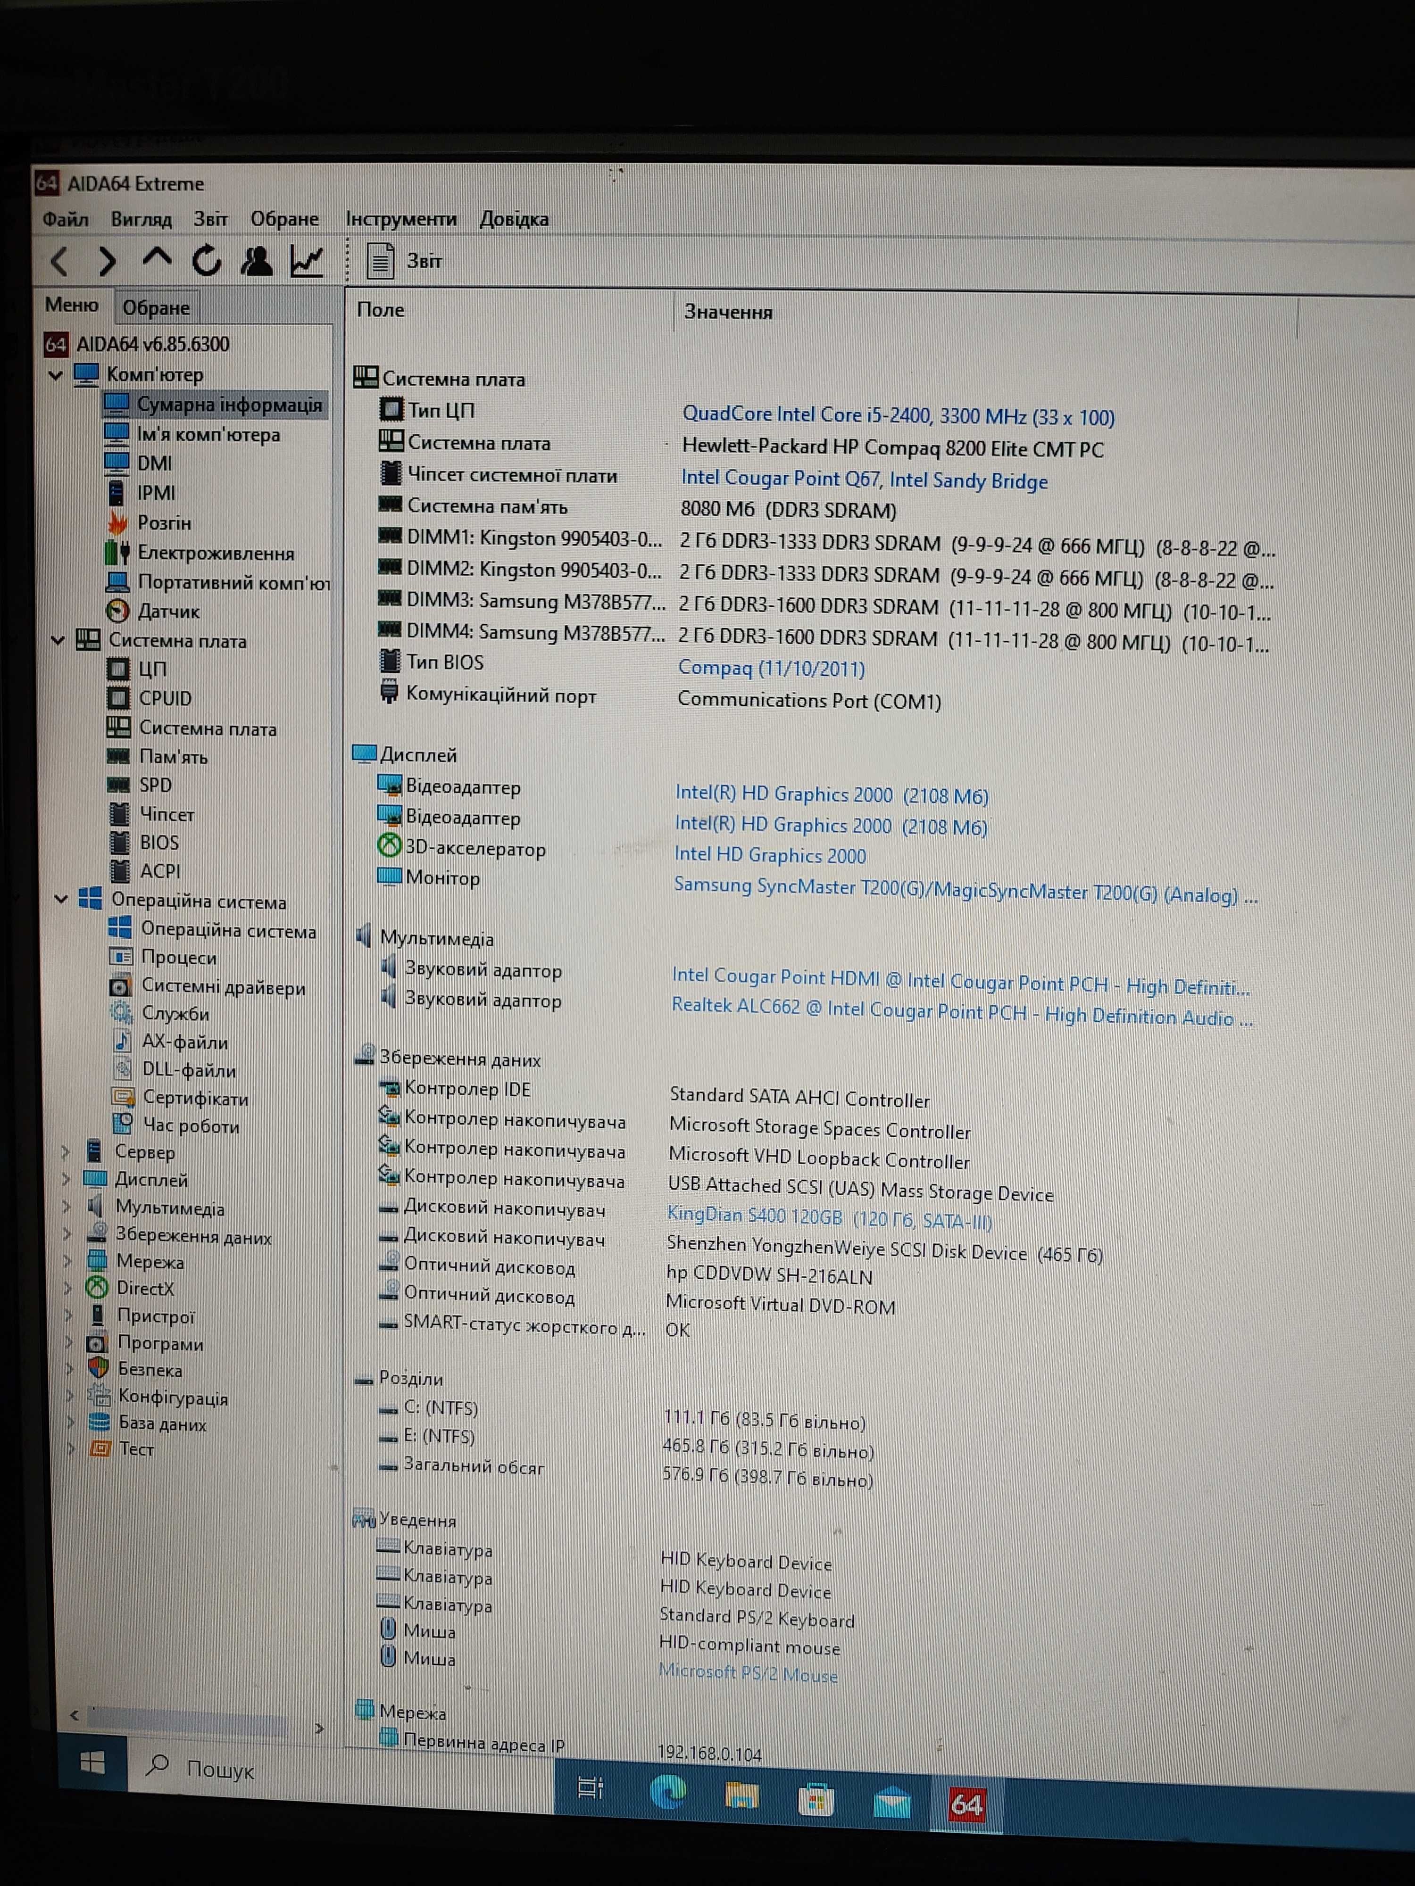Expand the Мережа tree node

(68, 1262)
